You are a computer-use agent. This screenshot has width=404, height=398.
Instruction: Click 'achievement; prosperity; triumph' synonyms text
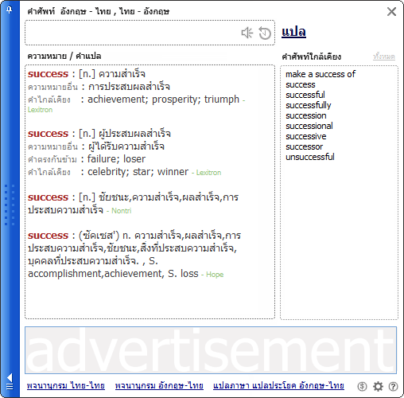click(x=163, y=99)
